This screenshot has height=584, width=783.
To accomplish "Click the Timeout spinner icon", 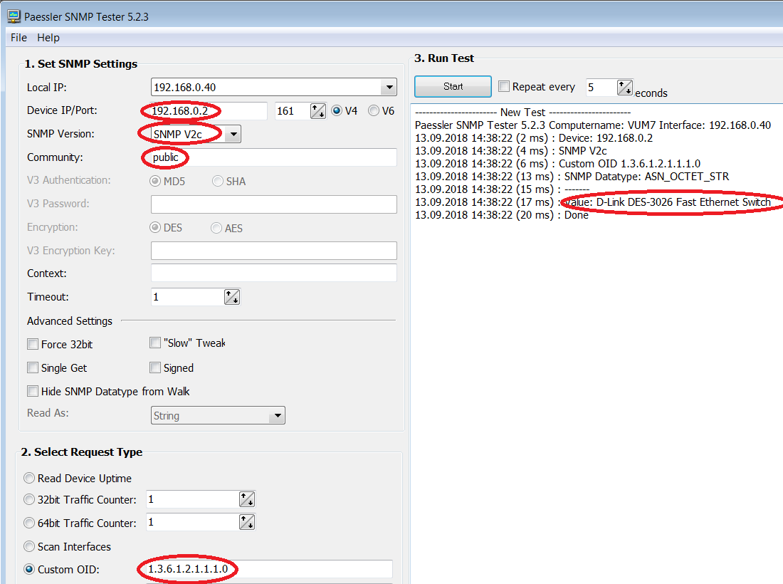I will [232, 297].
